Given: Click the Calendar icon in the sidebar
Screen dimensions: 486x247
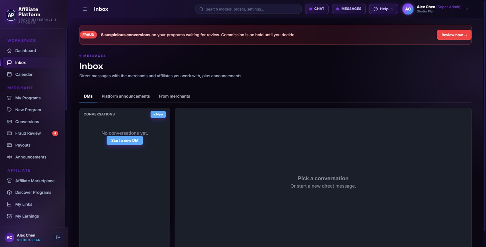Looking at the screenshot, I should (x=9, y=74).
